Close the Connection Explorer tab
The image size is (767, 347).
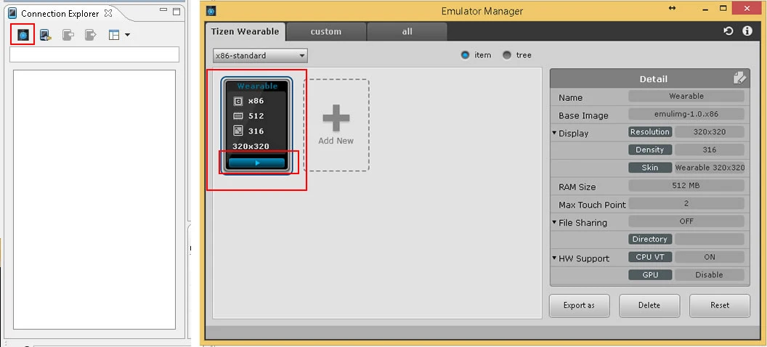pyautogui.click(x=108, y=13)
